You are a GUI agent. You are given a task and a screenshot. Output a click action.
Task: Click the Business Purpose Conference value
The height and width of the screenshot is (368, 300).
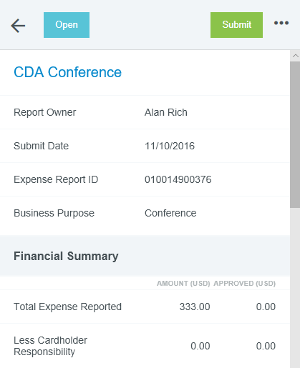pyautogui.click(x=170, y=213)
